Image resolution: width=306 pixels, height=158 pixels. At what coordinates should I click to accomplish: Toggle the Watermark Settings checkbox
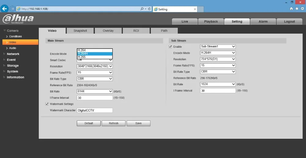click(x=47, y=104)
